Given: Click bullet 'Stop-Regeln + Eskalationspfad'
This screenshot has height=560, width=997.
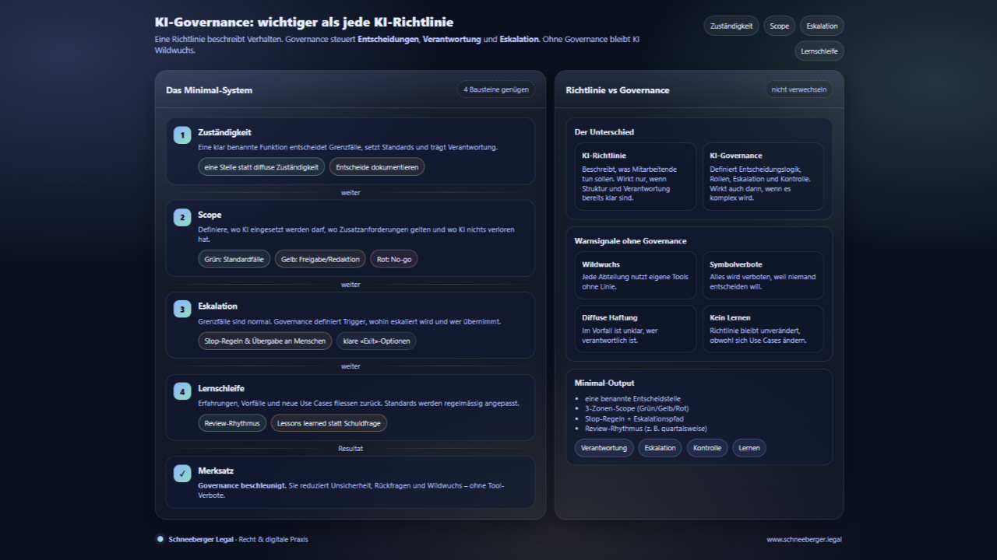Looking at the screenshot, I should [634, 418].
